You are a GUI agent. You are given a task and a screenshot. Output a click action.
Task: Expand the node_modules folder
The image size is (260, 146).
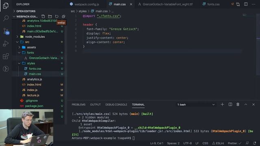pos(35,36)
